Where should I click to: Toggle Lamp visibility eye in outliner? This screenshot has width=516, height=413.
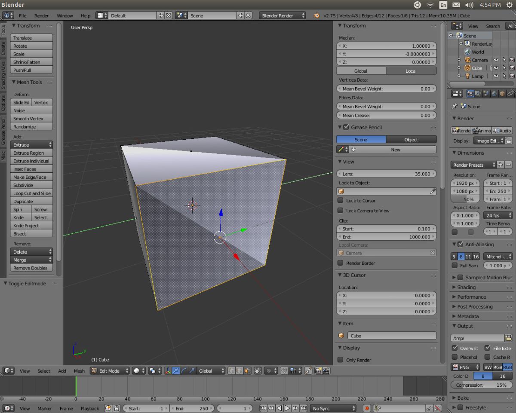496,76
